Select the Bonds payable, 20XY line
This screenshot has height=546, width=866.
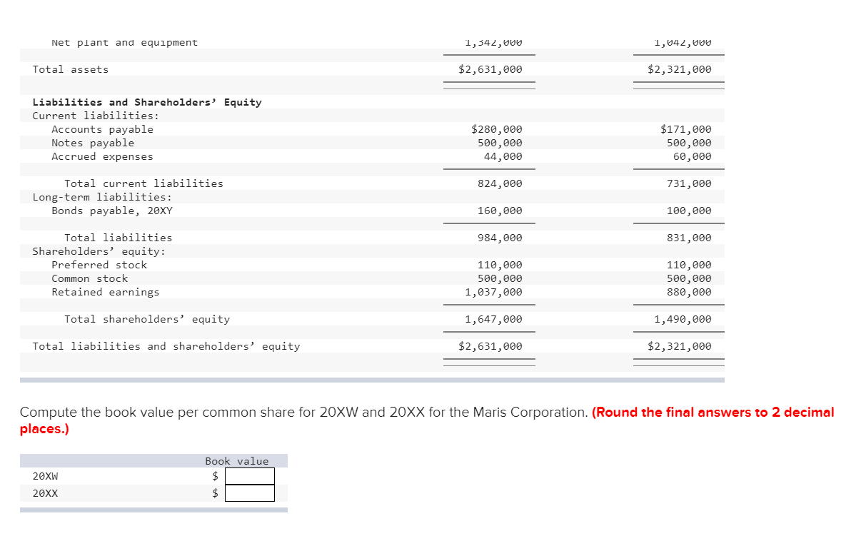pyautogui.click(x=113, y=211)
